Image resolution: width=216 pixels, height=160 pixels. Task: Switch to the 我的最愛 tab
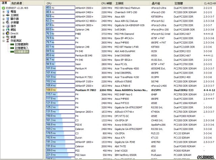pyautogui.click(x=17, y=3)
